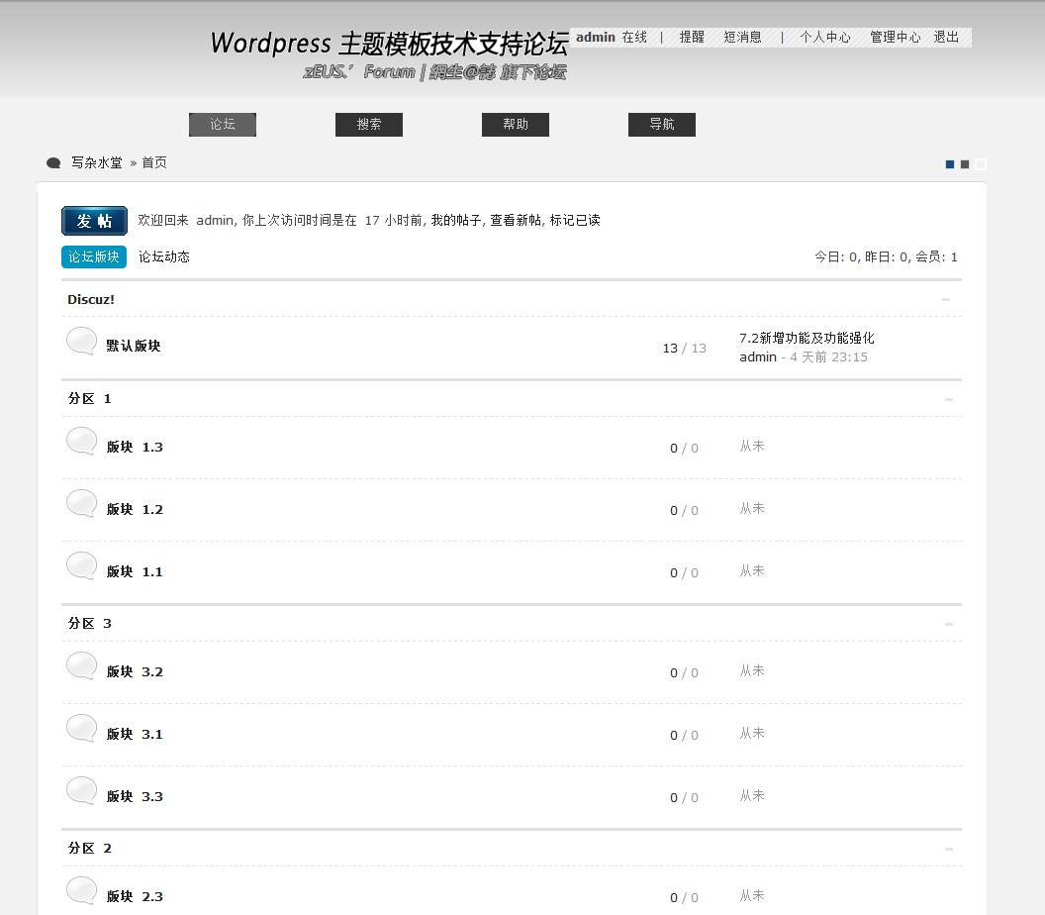Click the bubble icon next to 版块 1.1
1045x915 pixels.
(82, 565)
